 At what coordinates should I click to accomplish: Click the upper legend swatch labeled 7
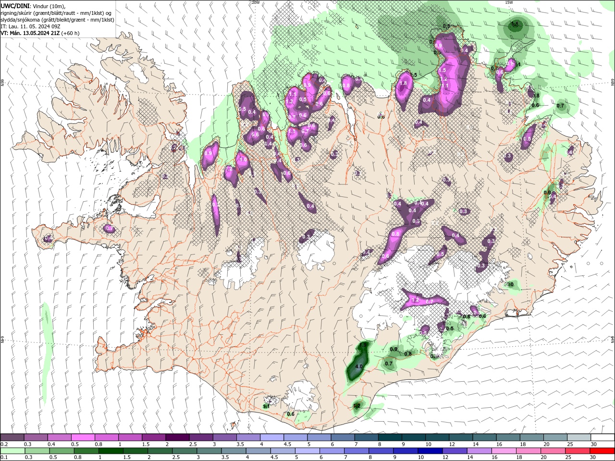click(x=366, y=437)
